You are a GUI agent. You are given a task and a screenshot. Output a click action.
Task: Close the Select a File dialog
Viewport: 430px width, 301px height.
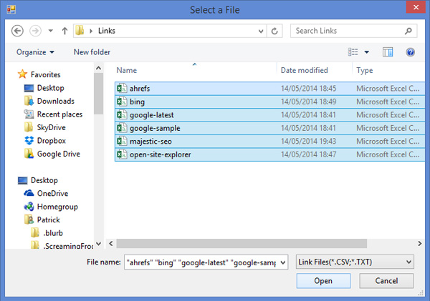(416, 7)
